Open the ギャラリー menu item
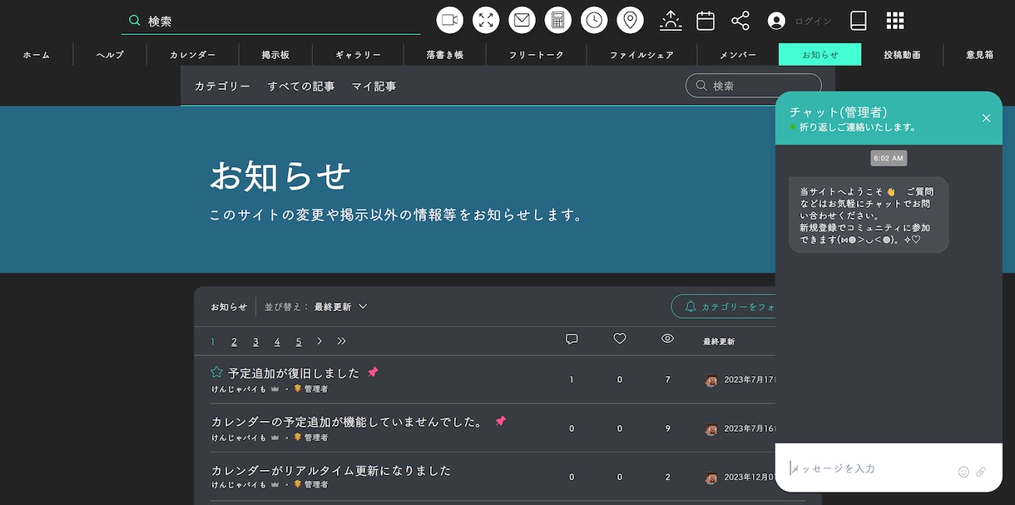Screen dimensions: 1015x505 pos(358,55)
